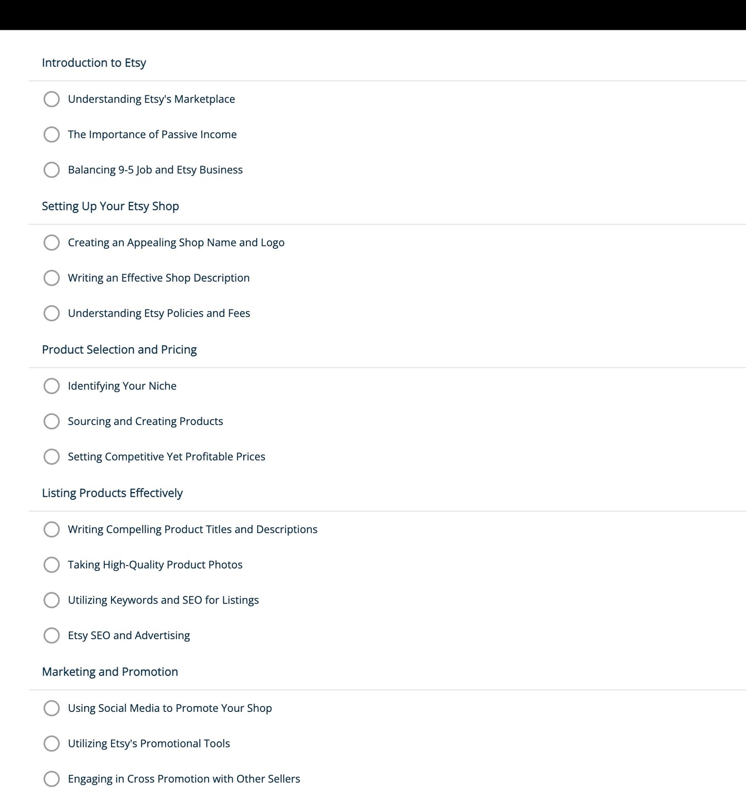This screenshot has width=746, height=798.
Task: Select the 'Sourcing and Creating Products' circle
Action: pyautogui.click(x=52, y=421)
